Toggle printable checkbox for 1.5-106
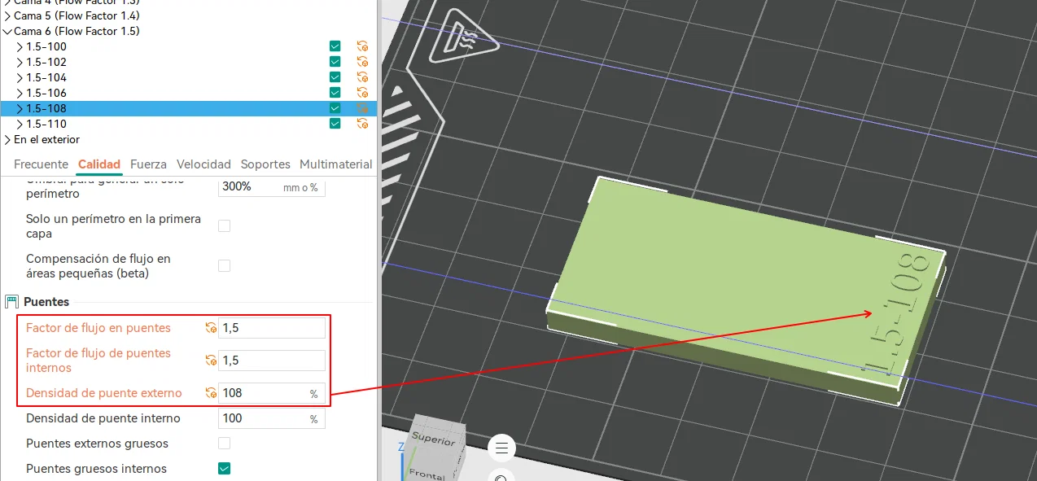 click(x=335, y=93)
